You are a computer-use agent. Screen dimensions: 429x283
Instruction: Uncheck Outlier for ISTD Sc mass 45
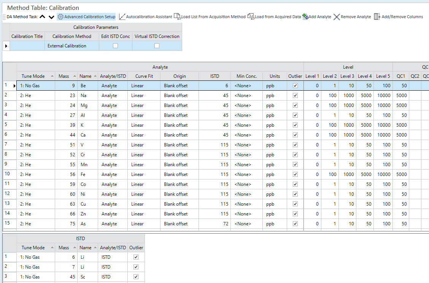click(x=136, y=277)
